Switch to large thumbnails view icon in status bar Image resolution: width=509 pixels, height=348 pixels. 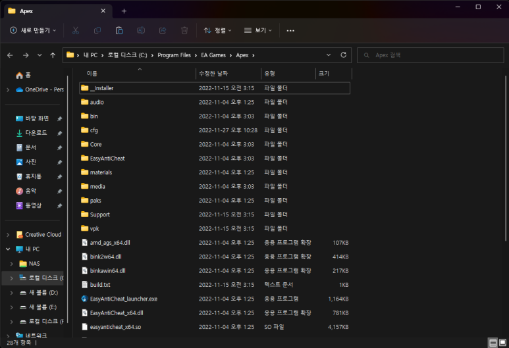click(502, 343)
